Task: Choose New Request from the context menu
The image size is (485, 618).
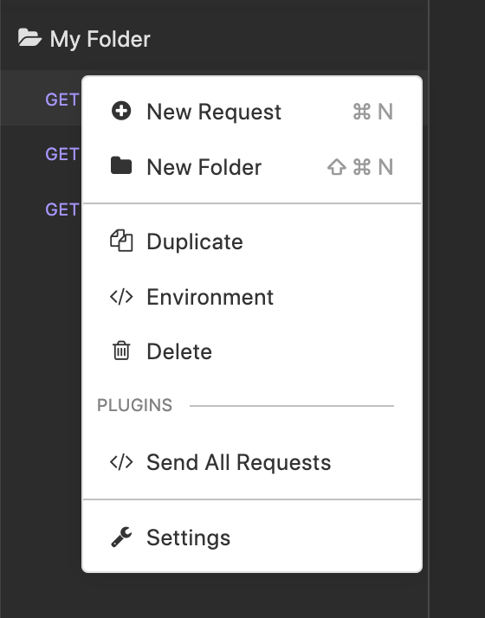Action: [252, 112]
